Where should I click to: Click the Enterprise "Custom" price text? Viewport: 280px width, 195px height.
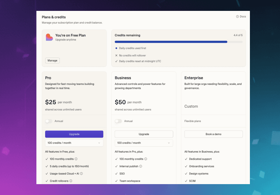[x=191, y=106]
